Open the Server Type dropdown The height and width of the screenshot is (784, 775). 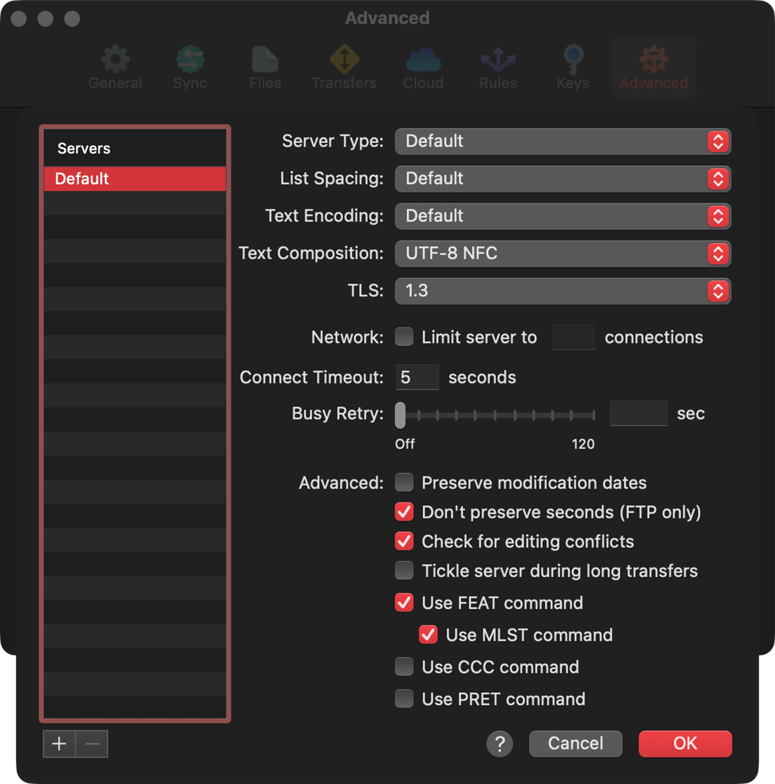562,142
